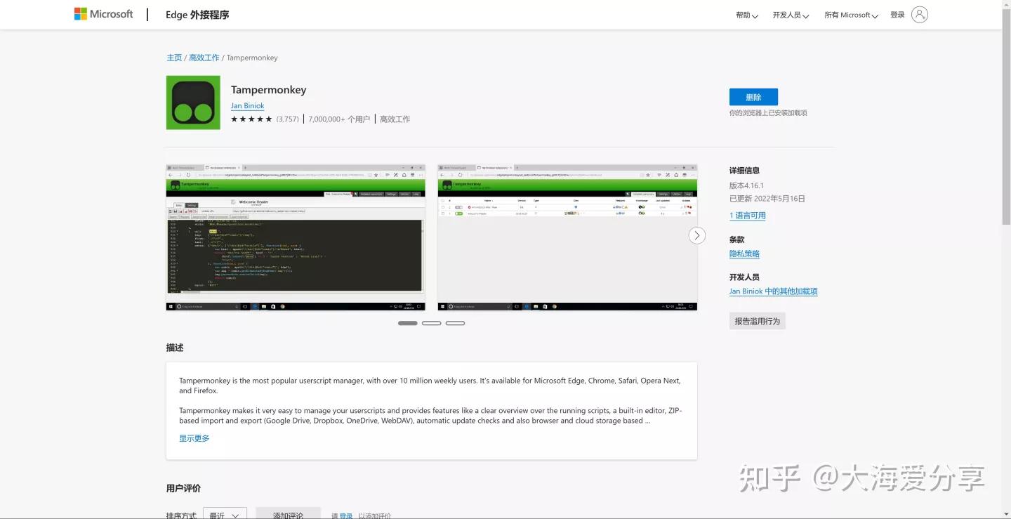Click the Tampermonkey title heading
Viewport: 1011px width, 519px height.
(x=269, y=90)
